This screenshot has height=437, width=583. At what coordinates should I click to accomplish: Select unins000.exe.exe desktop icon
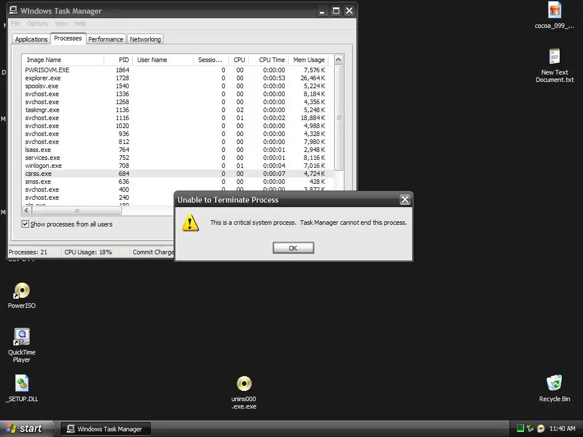point(244,393)
